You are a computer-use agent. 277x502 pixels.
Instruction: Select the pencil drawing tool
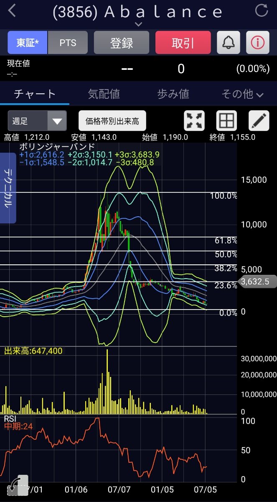pyautogui.click(x=259, y=121)
